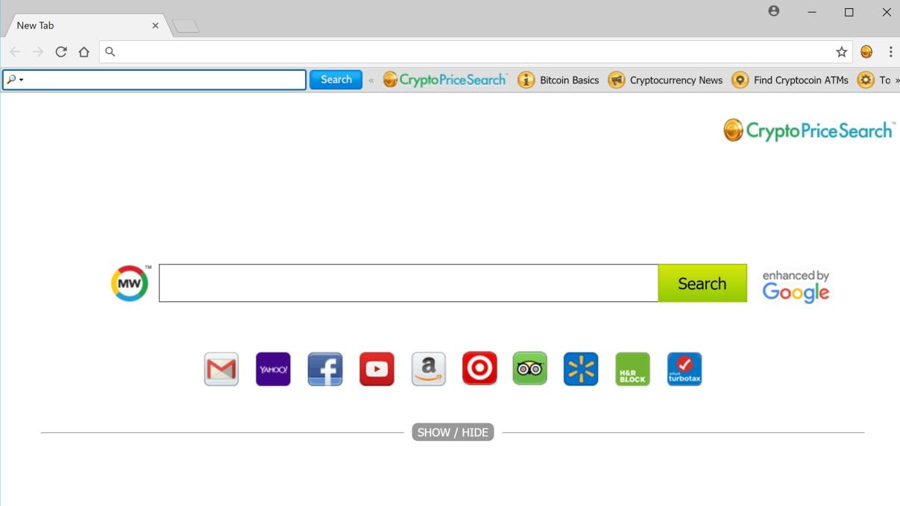Reload the page

61,51
